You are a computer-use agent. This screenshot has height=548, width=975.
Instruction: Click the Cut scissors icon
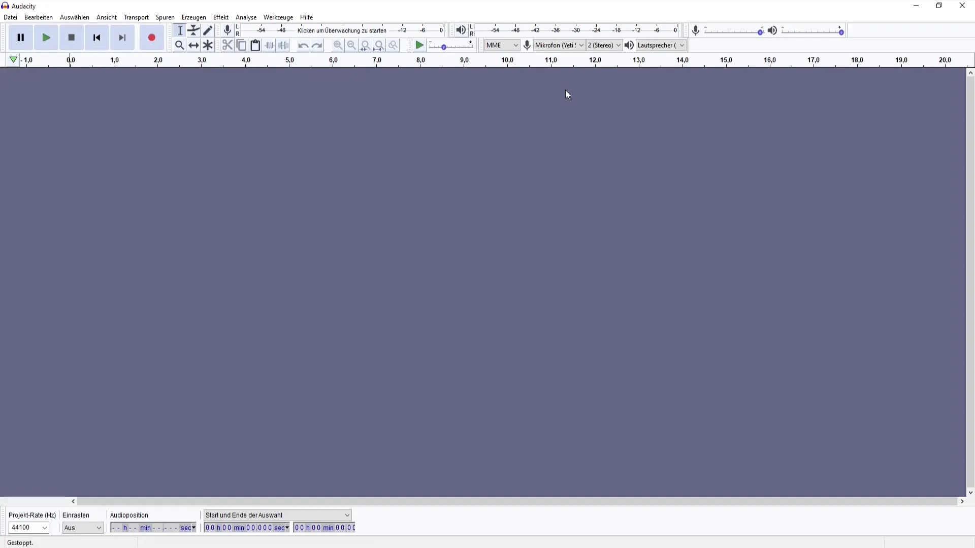[227, 45]
